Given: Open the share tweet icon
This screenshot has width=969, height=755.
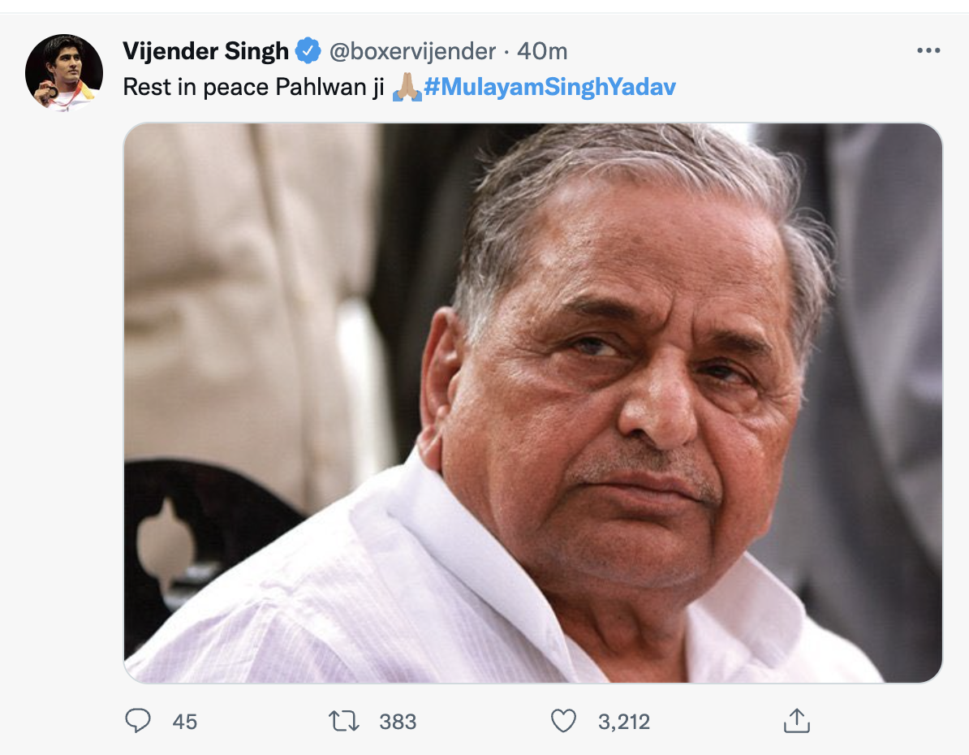Looking at the screenshot, I should click(x=797, y=720).
